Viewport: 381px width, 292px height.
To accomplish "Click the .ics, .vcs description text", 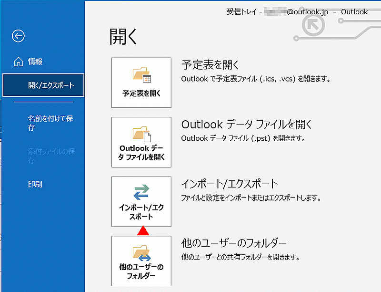I will point(256,79).
